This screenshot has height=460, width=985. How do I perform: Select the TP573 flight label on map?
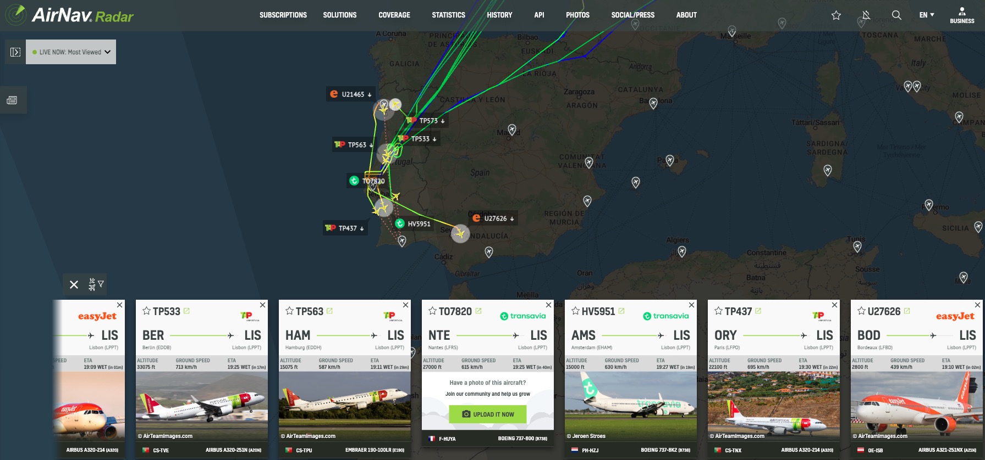pos(426,121)
